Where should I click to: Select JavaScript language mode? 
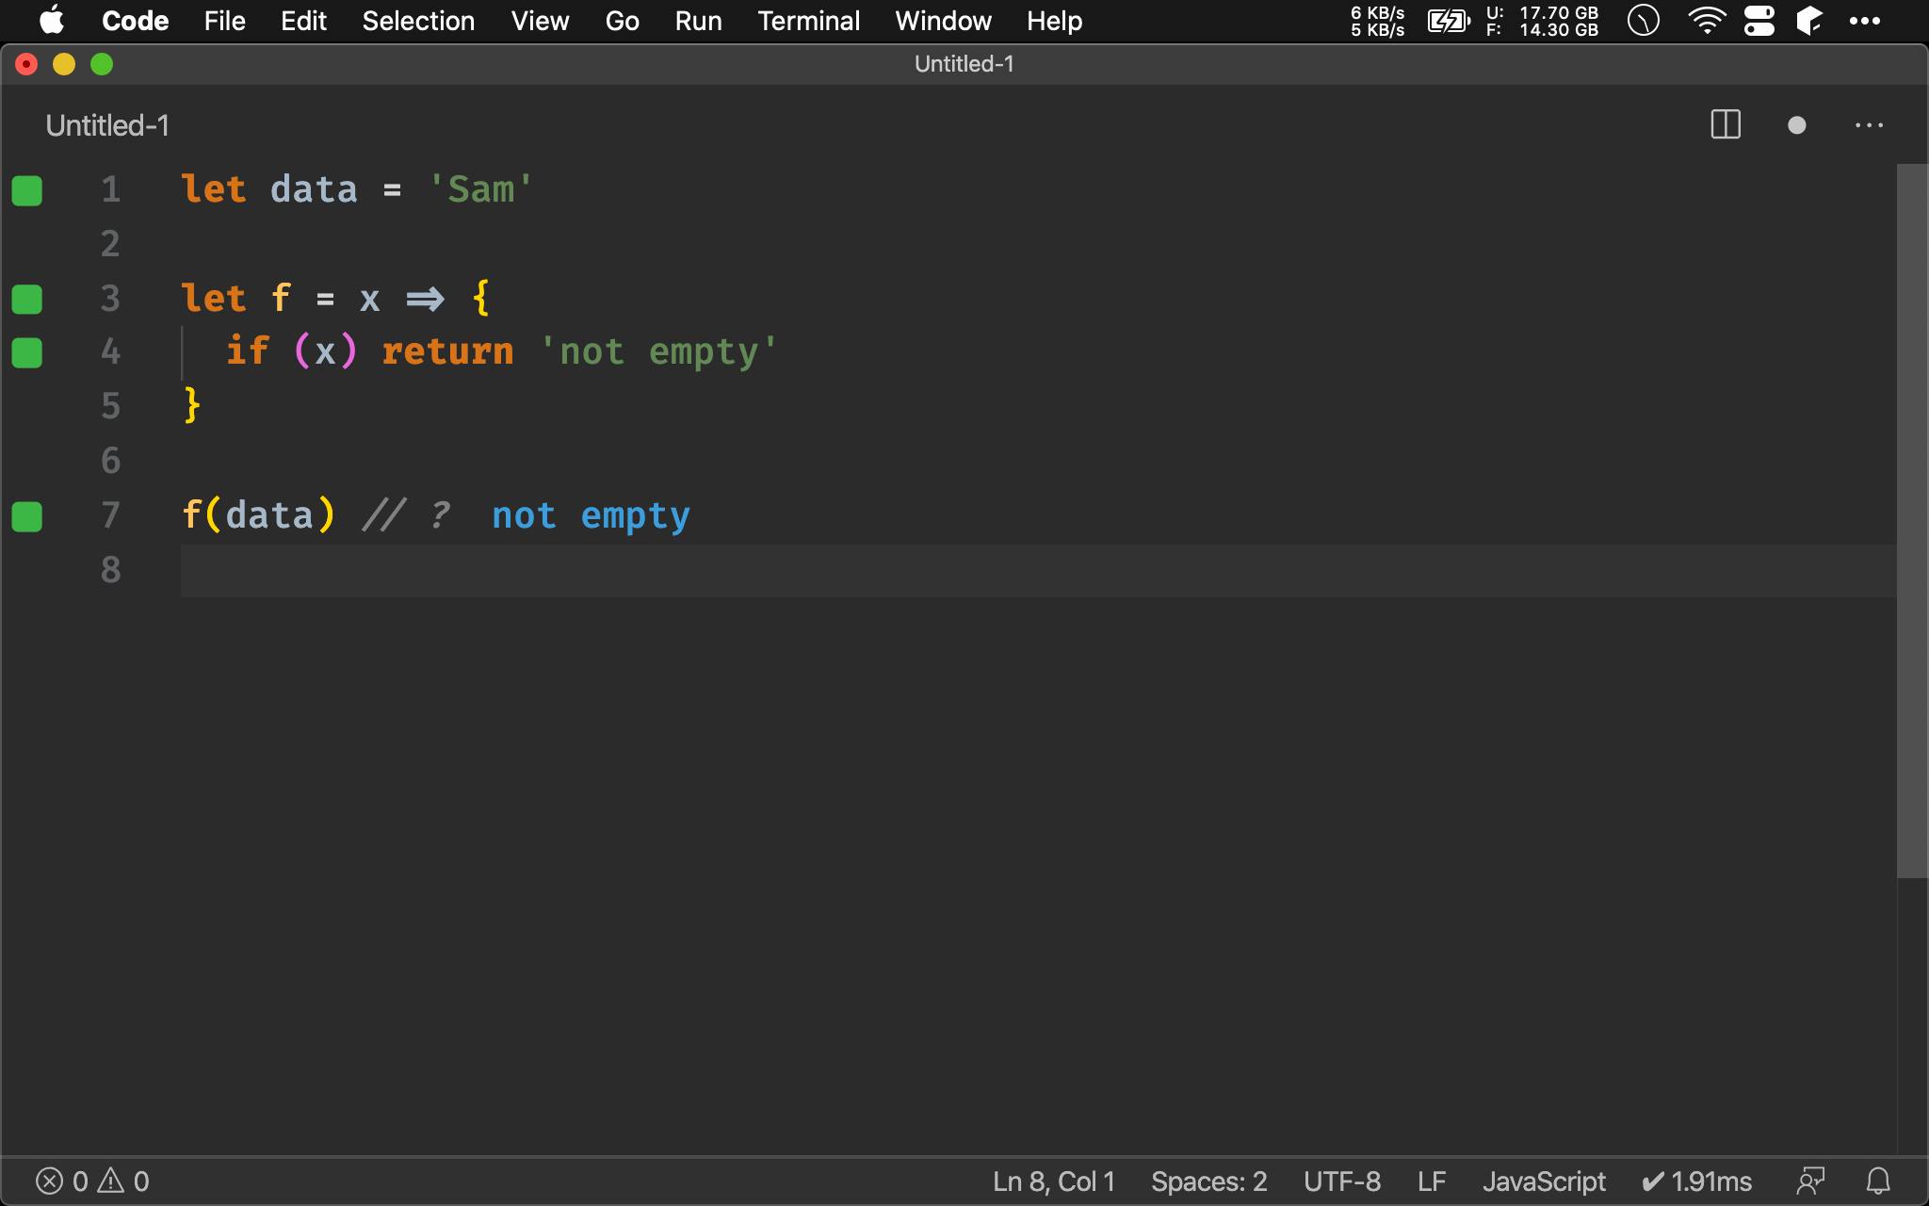click(1545, 1181)
